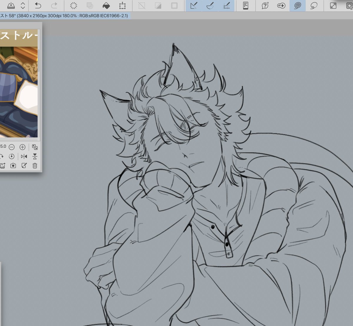
Task: Toggle Snap to Ruler
Action: (194, 6)
